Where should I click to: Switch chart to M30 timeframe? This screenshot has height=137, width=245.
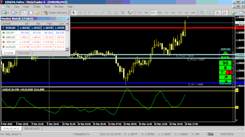click(x=160, y=13)
